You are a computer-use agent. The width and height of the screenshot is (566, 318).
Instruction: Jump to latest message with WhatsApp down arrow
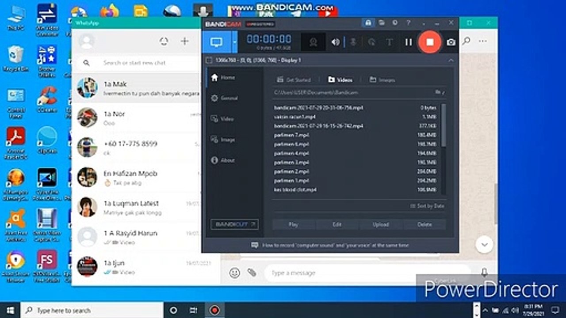pyautogui.click(x=484, y=244)
